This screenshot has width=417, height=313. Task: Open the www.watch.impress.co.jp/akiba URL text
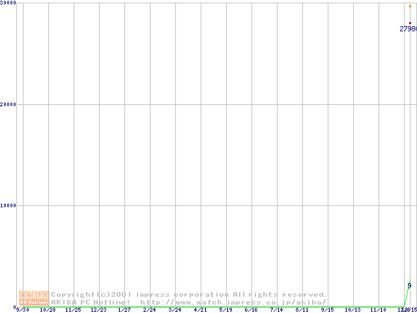click(233, 302)
